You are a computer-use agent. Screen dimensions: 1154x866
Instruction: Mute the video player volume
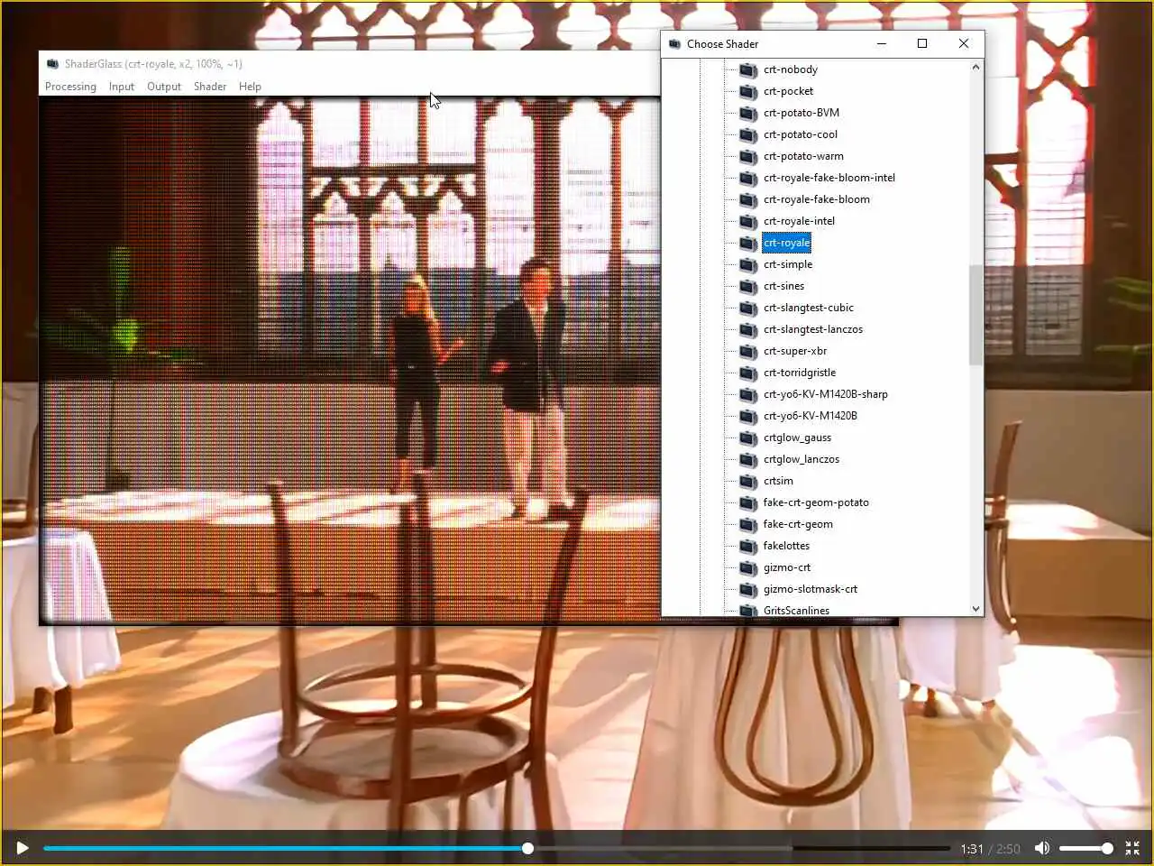click(x=1042, y=848)
